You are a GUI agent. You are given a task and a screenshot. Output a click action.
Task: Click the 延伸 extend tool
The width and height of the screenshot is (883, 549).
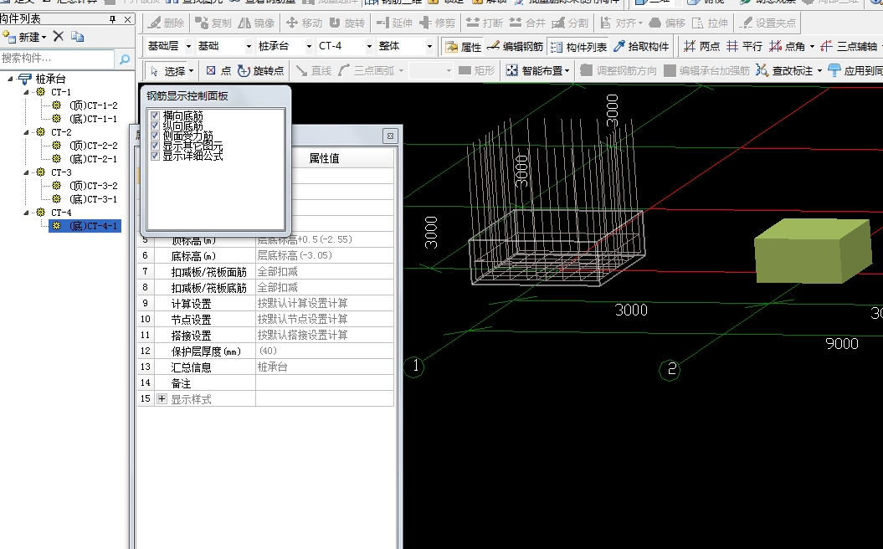click(394, 23)
